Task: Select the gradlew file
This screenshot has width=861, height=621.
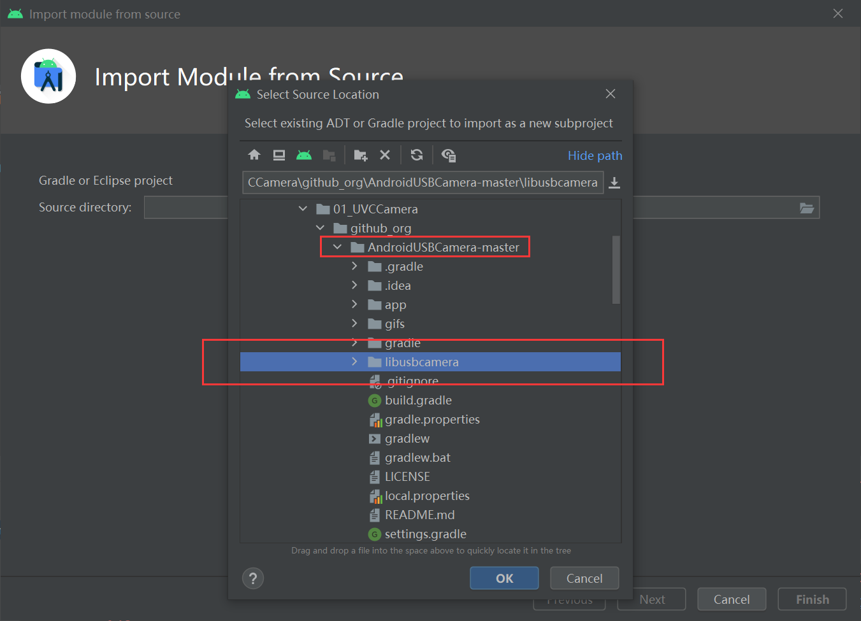Action: click(x=430, y=438)
